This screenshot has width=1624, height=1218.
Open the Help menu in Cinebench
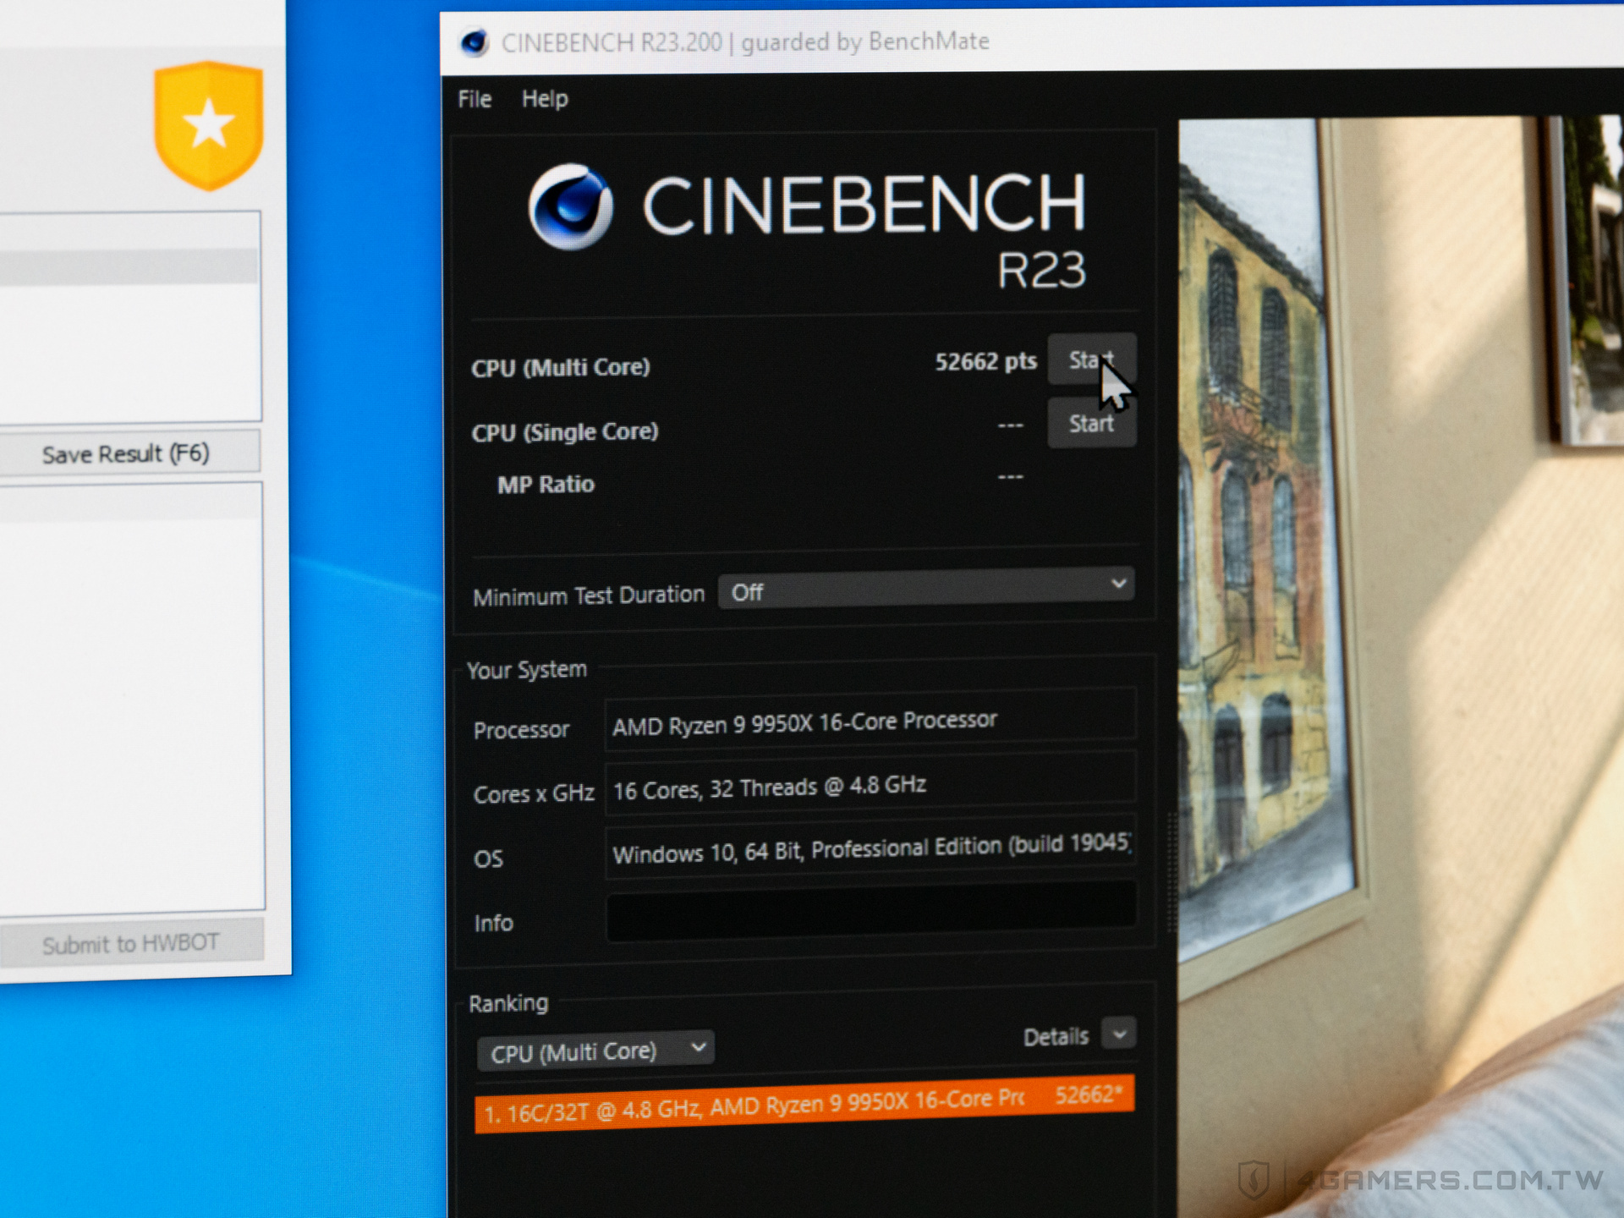coord(545,100)
